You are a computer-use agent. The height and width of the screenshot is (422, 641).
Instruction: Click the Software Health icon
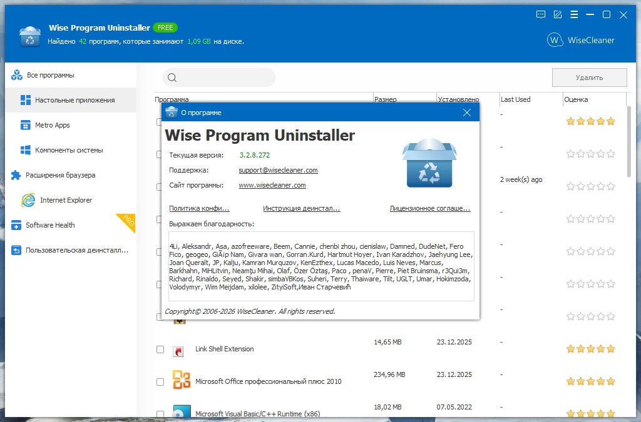click(16, 225)
